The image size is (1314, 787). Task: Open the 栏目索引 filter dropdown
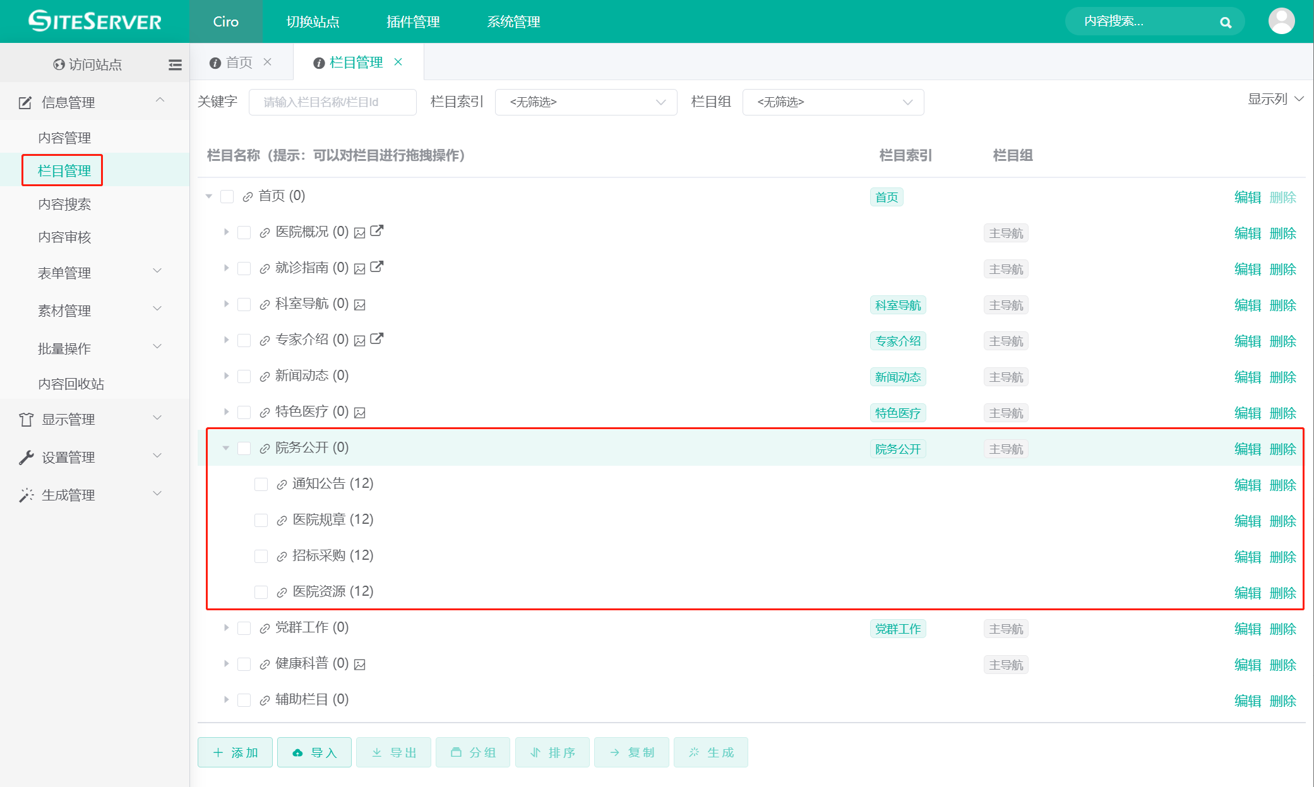click(x=585, y=102)
